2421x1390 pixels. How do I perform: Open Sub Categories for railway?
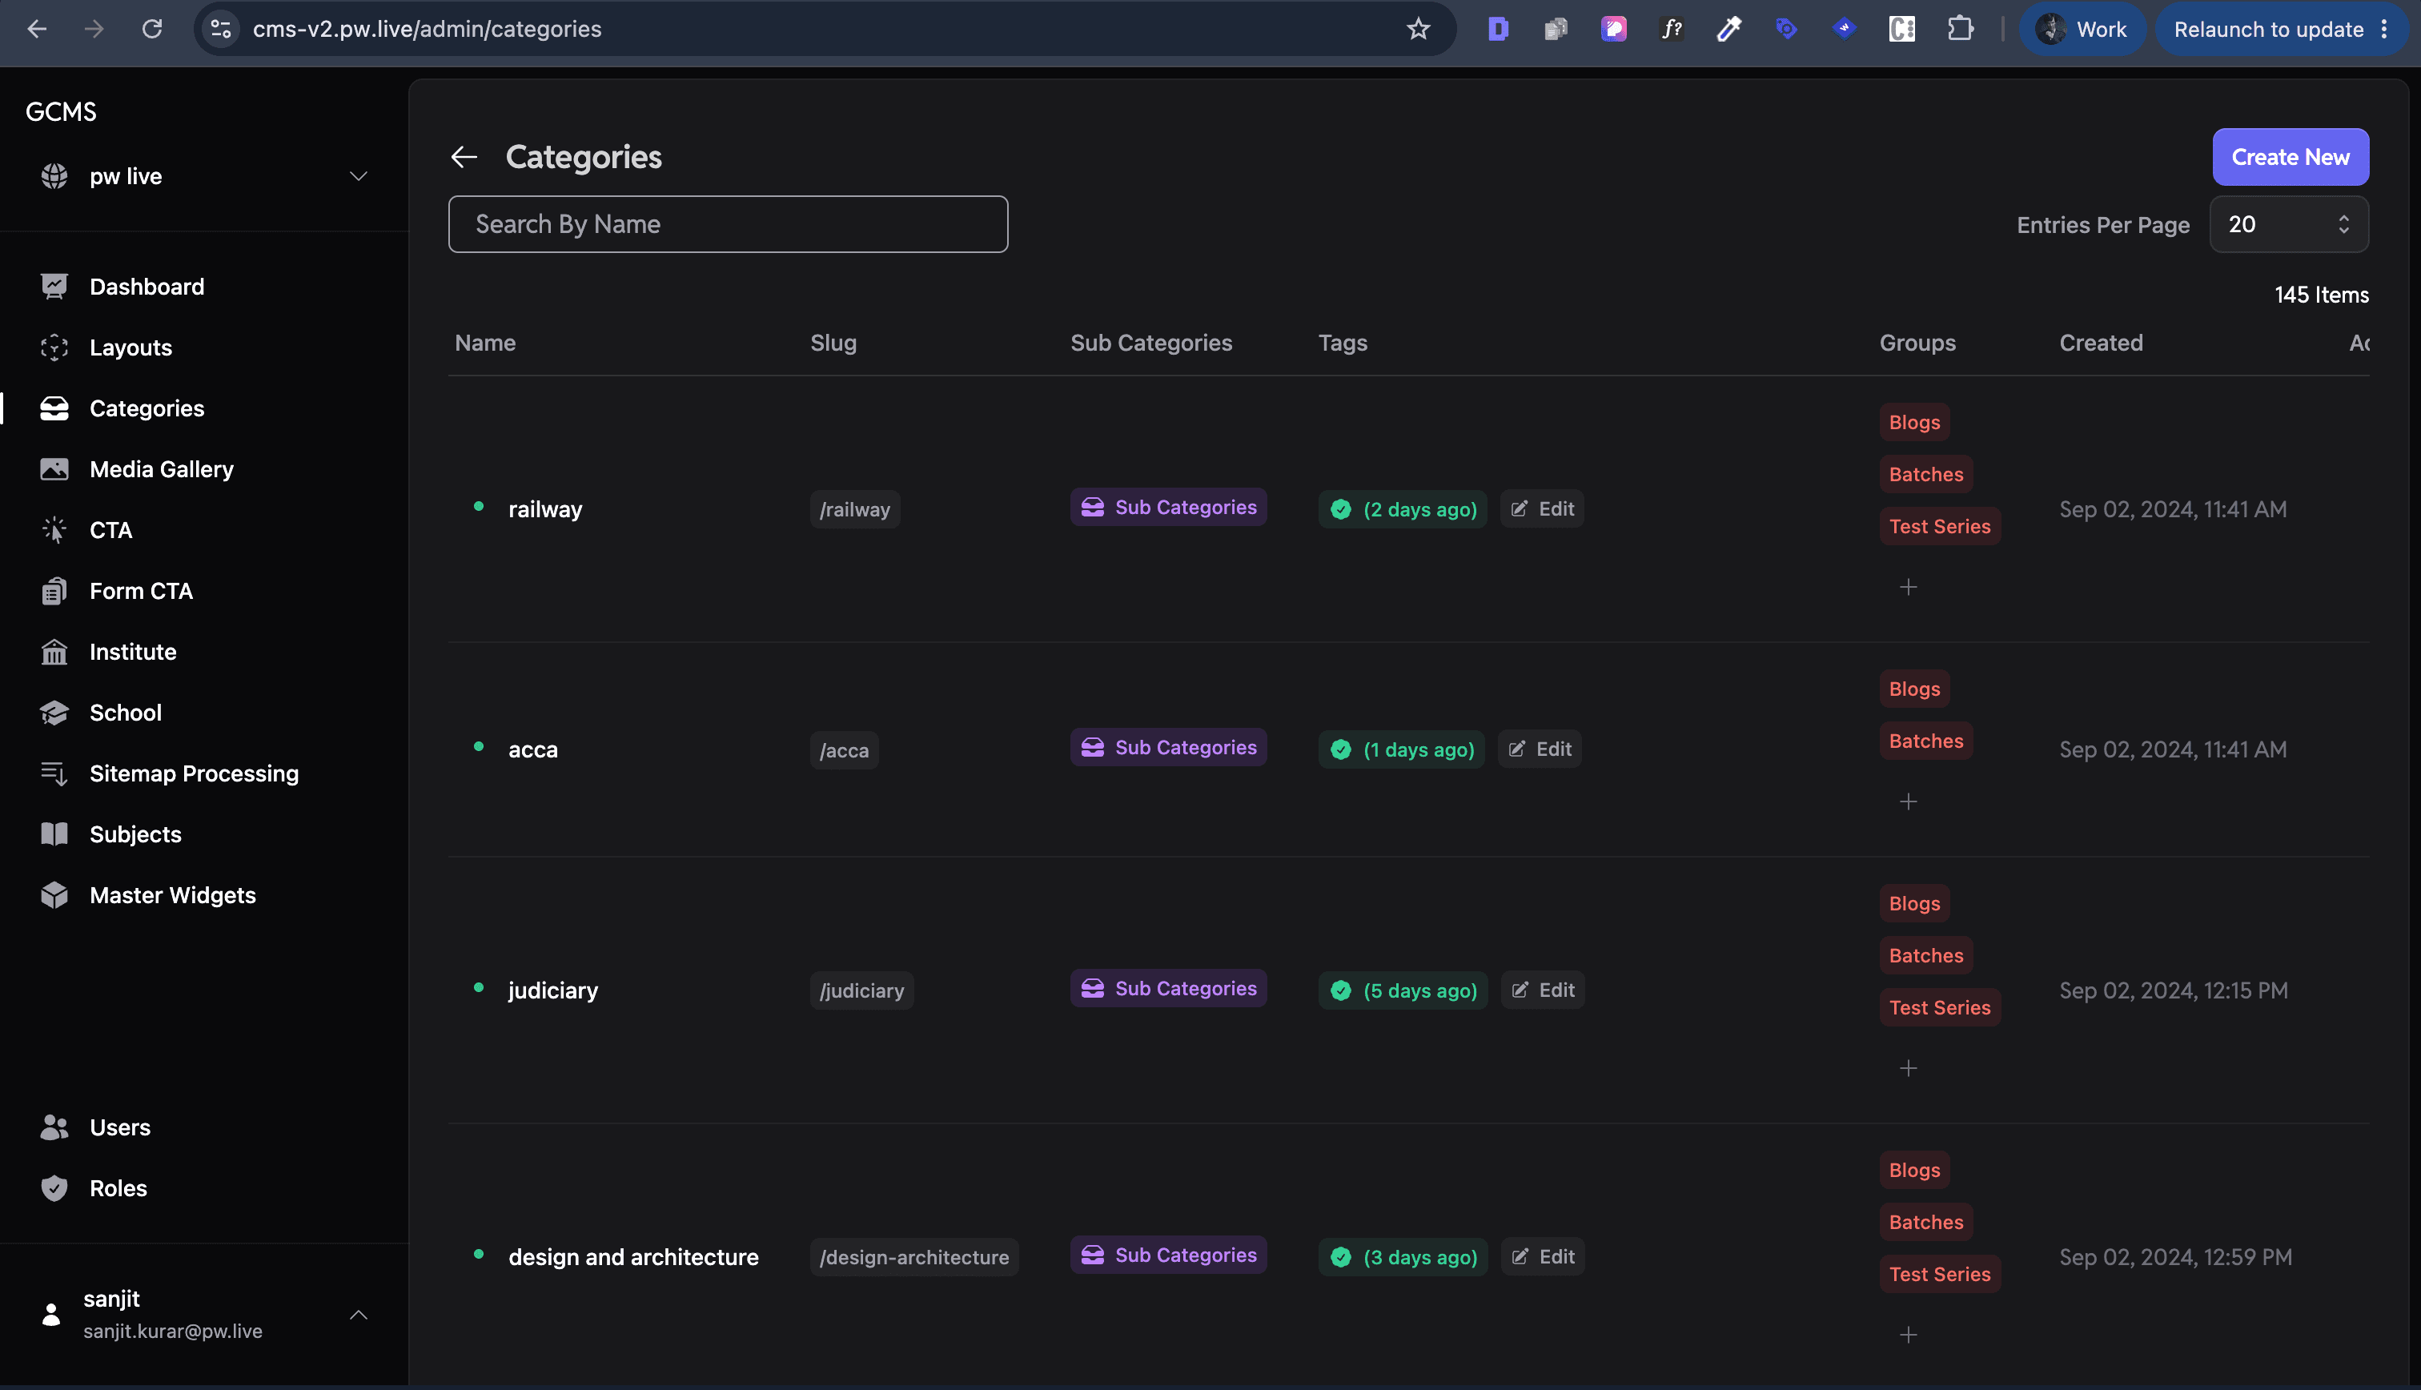1168,507
